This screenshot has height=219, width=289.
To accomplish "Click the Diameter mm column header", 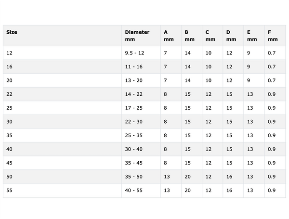I will pos(137,36).
